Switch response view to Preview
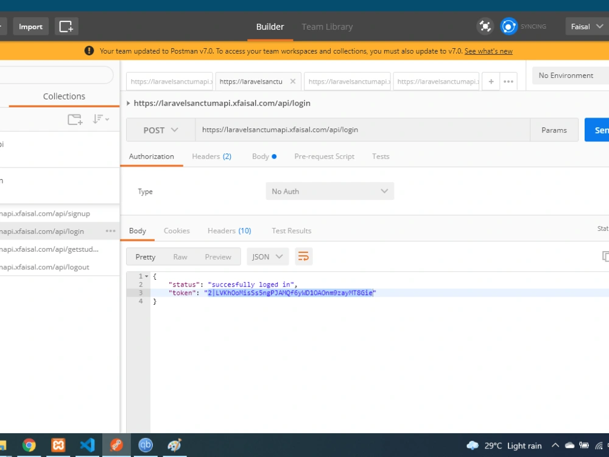 pos(218,257)
